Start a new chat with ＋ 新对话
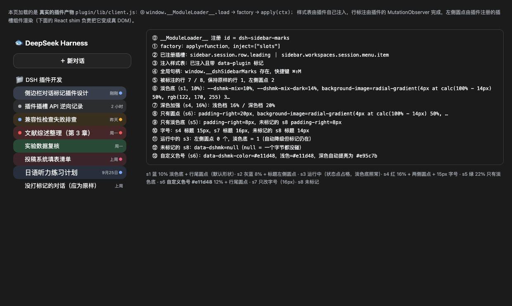 click(72, 61)
